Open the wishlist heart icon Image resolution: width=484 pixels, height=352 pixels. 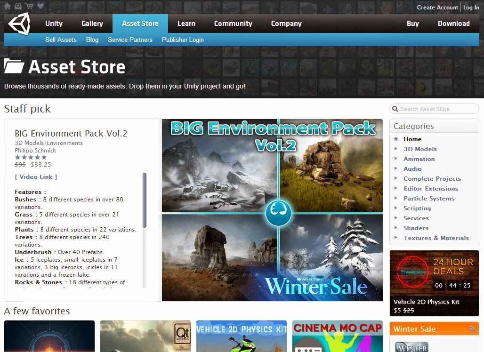(40, 6)
